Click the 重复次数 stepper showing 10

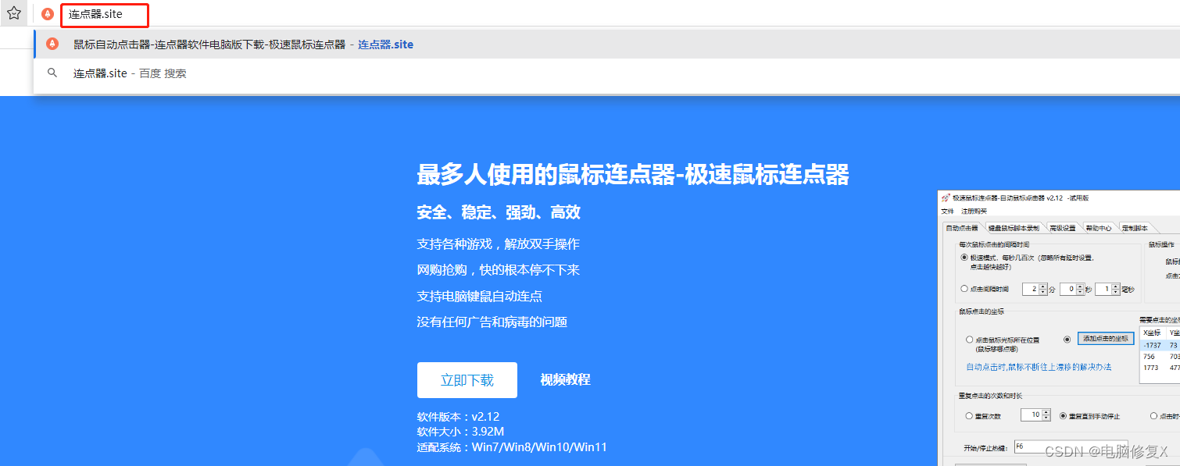click(1036, 415)
